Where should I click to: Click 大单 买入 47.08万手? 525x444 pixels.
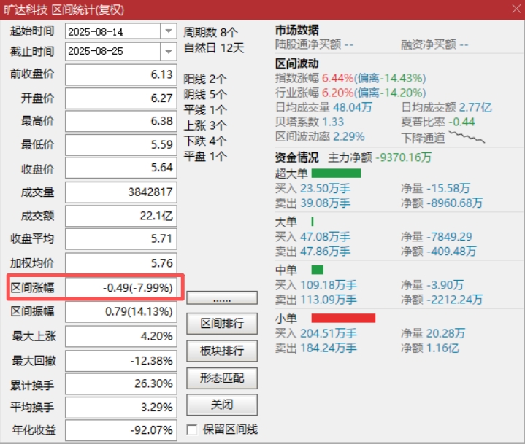click(x=313, y=237)
